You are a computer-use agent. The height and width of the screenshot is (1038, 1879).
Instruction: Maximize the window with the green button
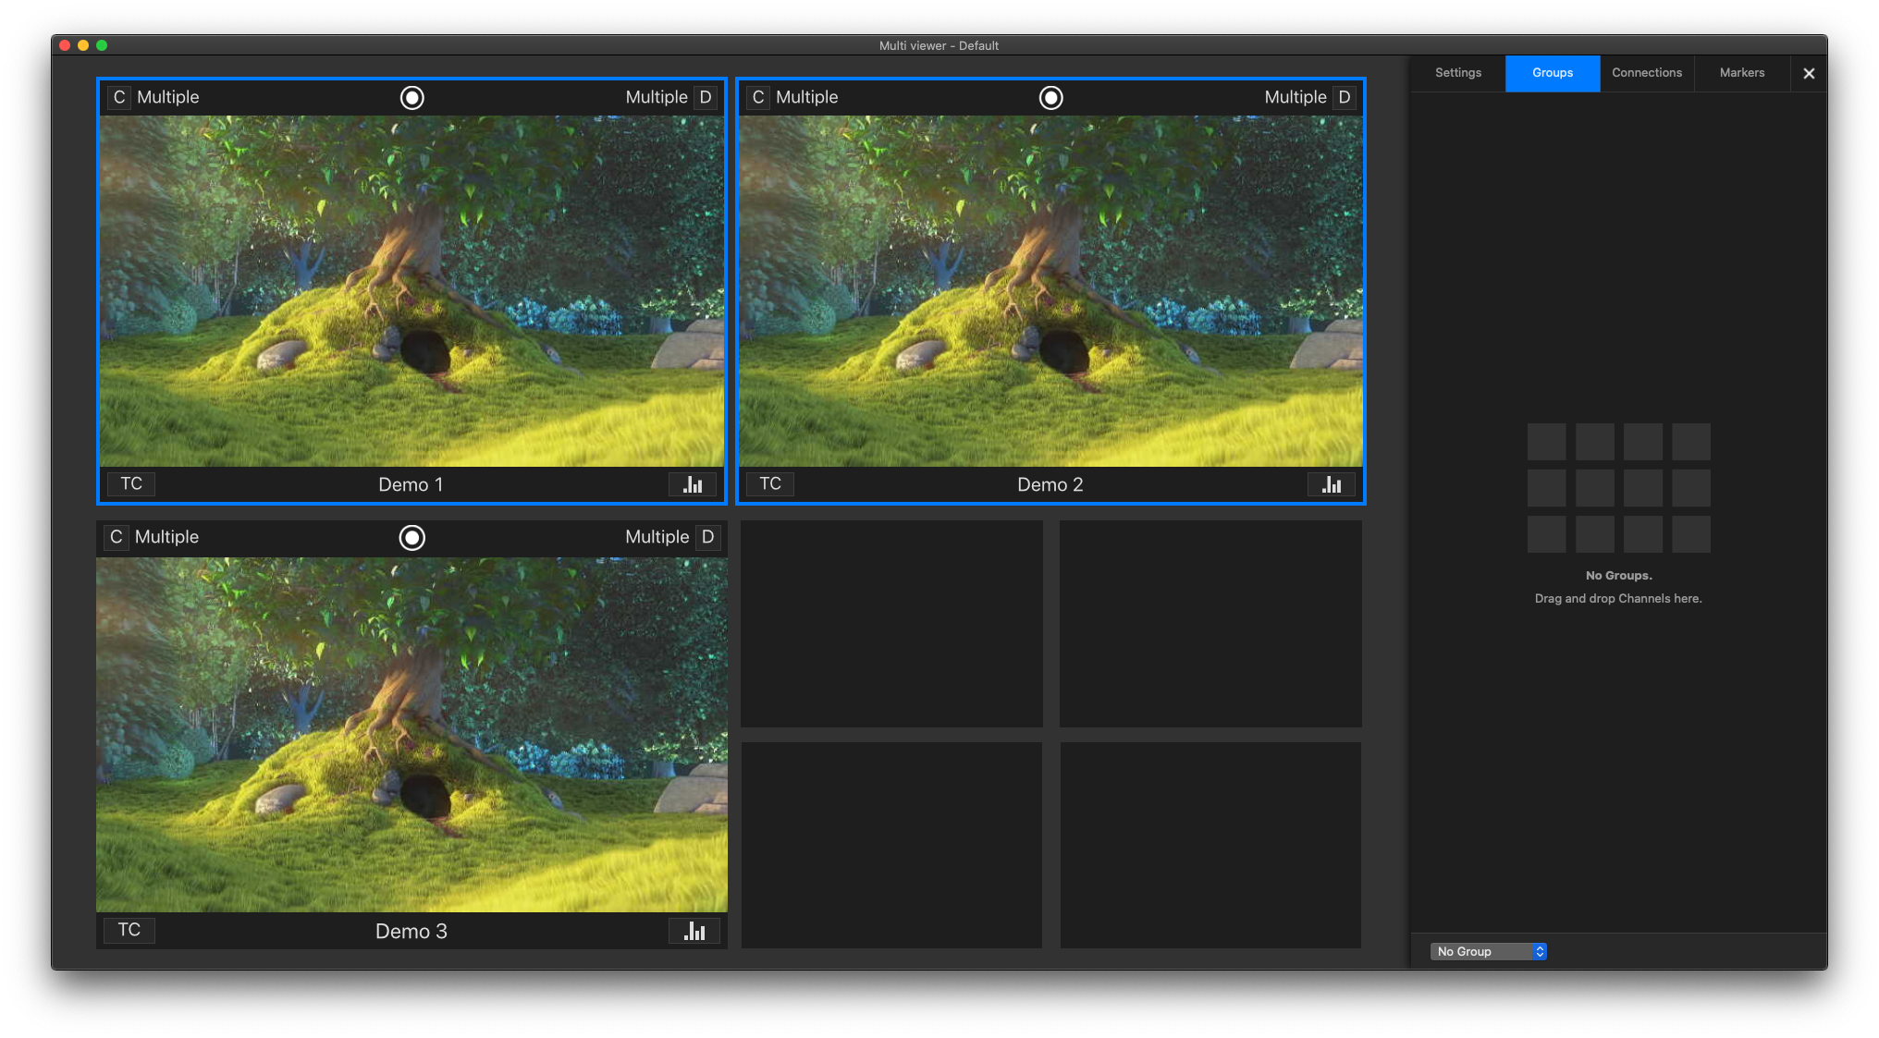click(x=102, y=45)
